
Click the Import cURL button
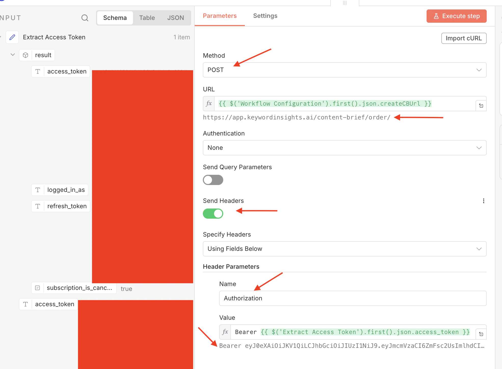pyautogui.click(x=464, y=38)
